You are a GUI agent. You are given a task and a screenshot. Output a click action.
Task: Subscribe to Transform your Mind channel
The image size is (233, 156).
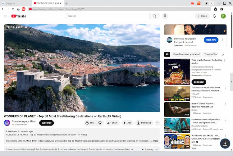tap(46, 123)
